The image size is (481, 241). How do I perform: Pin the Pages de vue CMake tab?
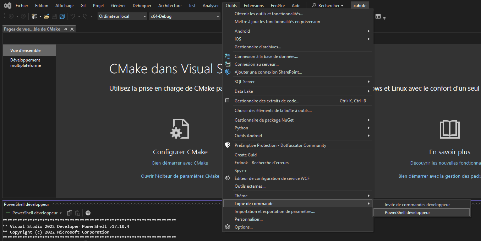66,29
